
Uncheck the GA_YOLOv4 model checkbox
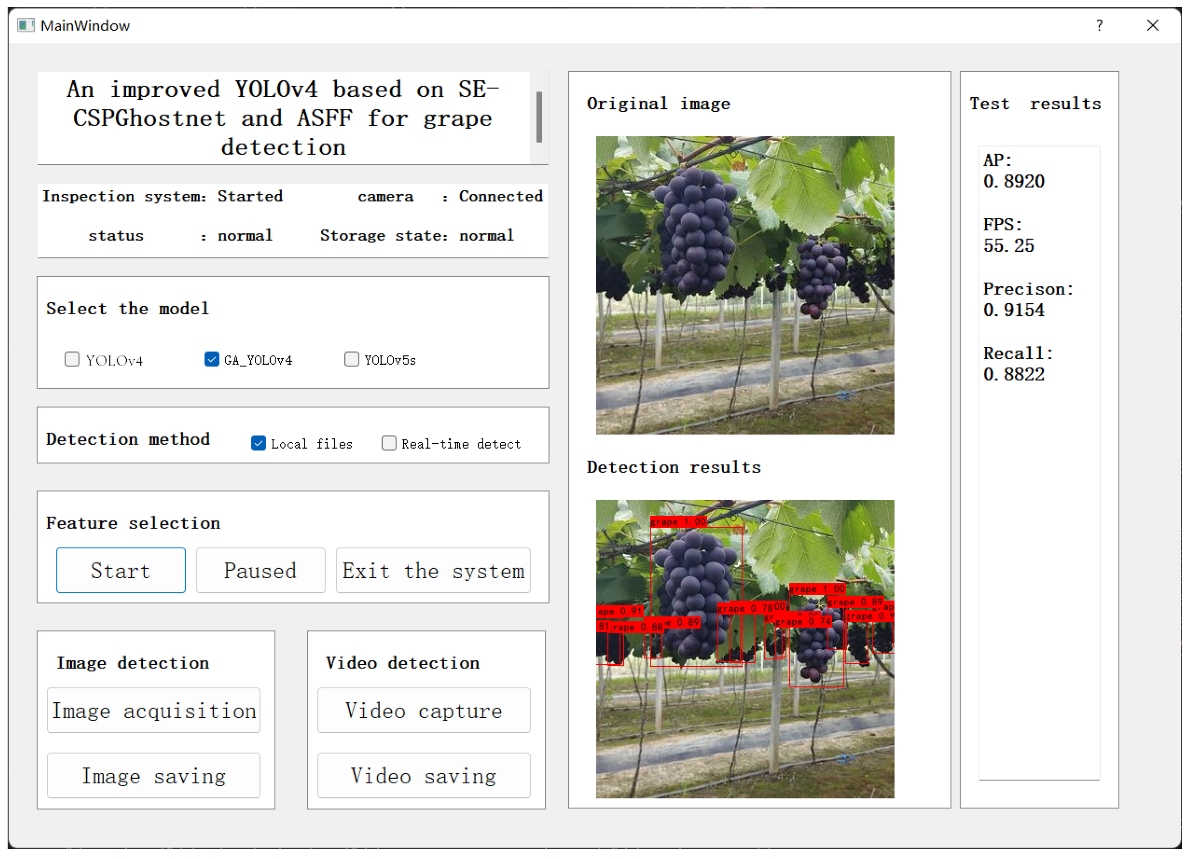[211, 360]
